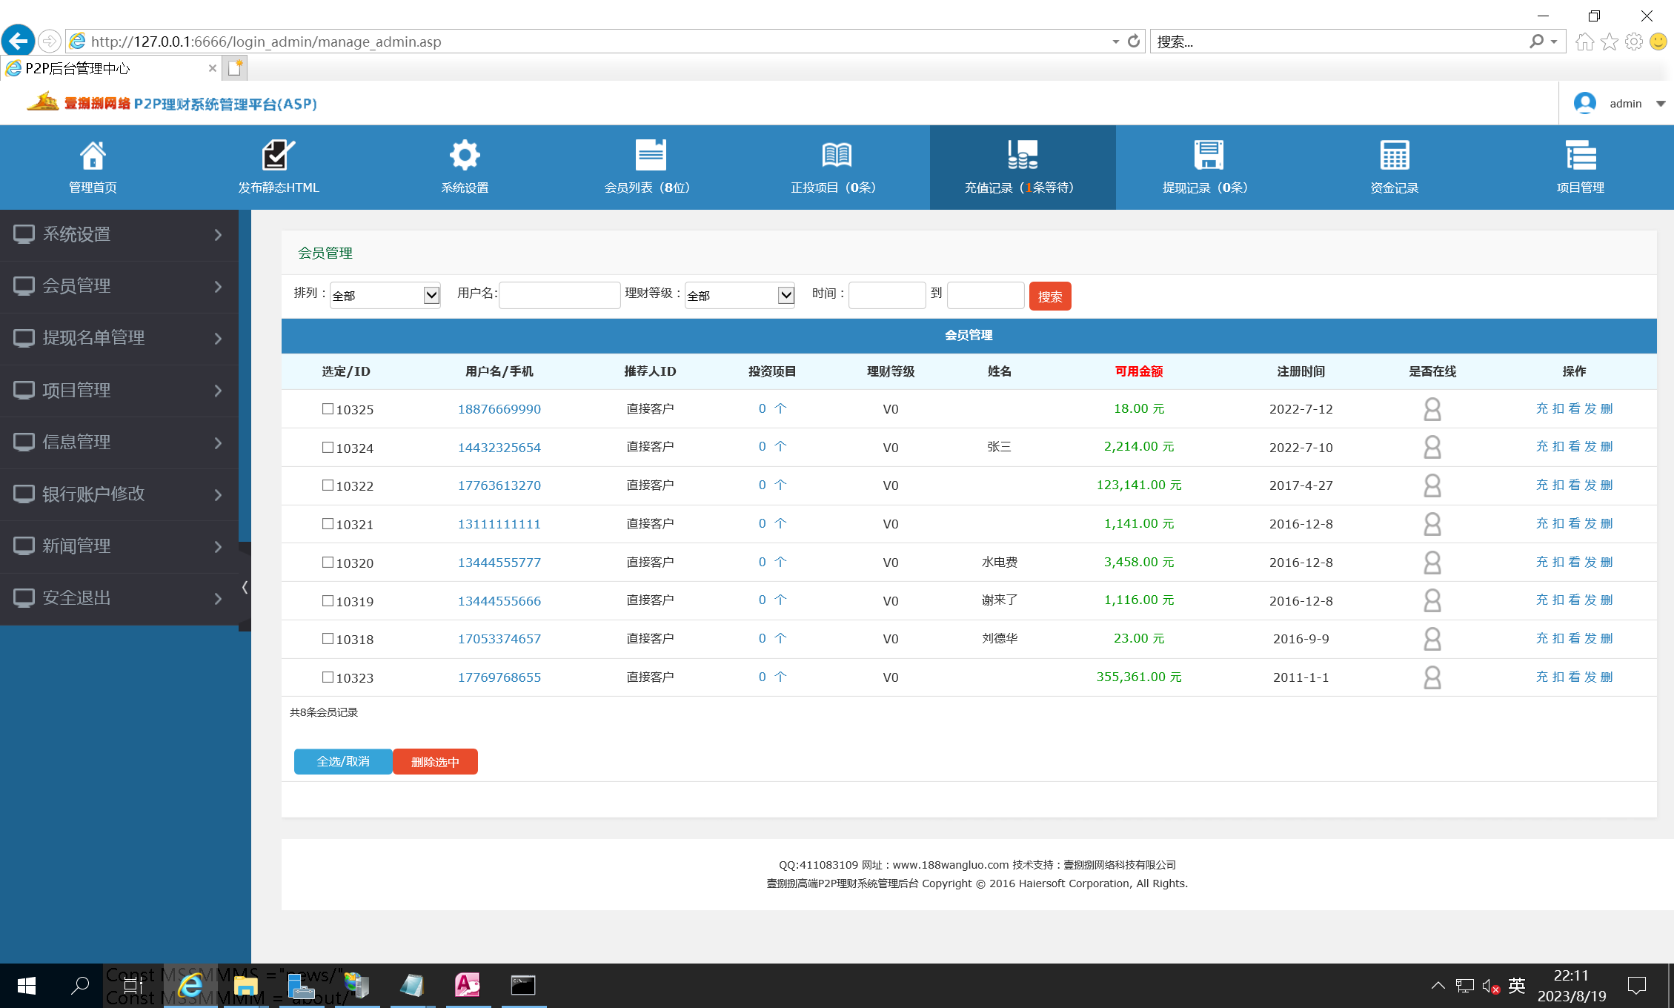Image resolution: width=1674 pixels, height=1008 pixels.
Task: Click investment arrow icon for user 10322
Action: (780, 485)
